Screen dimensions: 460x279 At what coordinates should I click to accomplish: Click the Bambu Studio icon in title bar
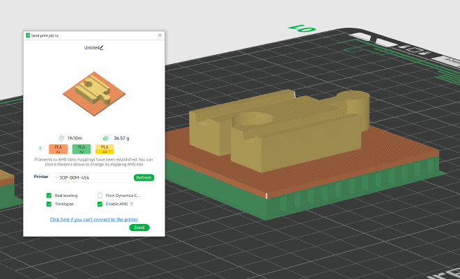tap(27, 35)
